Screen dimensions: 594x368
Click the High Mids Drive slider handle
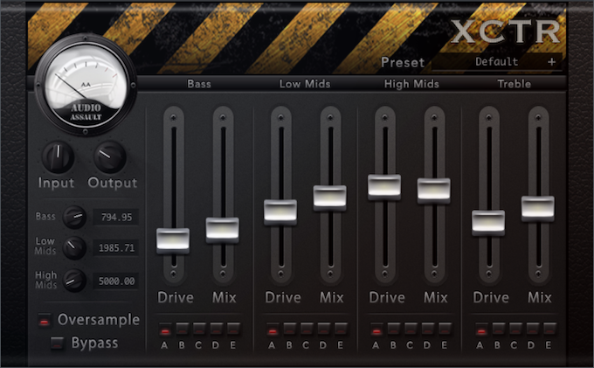(384, 187)
